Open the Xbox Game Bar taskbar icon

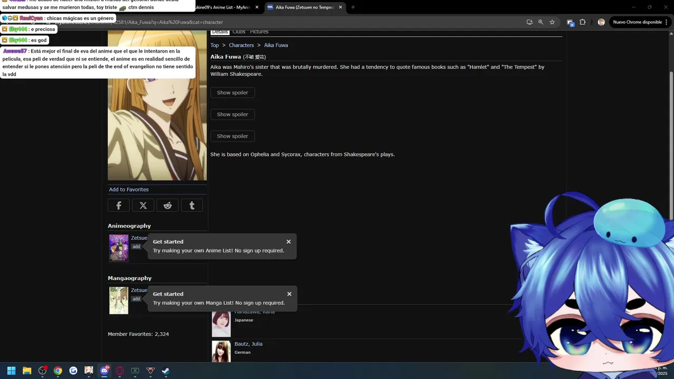(x=135, y=371)
